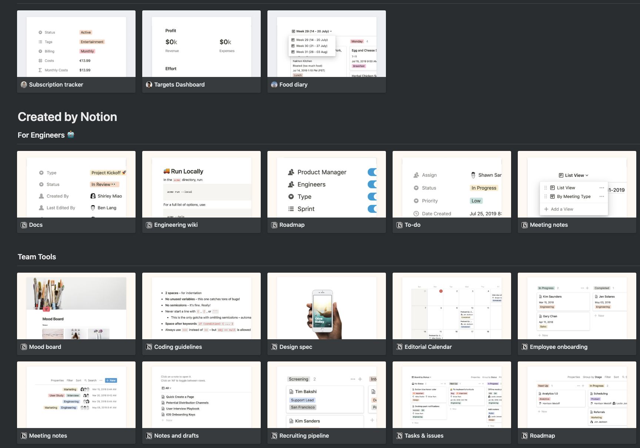This screenshot has width=640, height=448.
Task: Toggle the Product Manager switch
Action: (372, 172)
